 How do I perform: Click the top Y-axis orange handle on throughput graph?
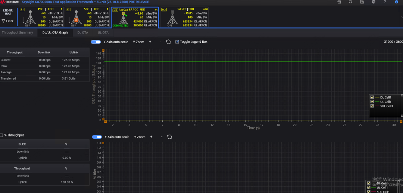point(103,51)
